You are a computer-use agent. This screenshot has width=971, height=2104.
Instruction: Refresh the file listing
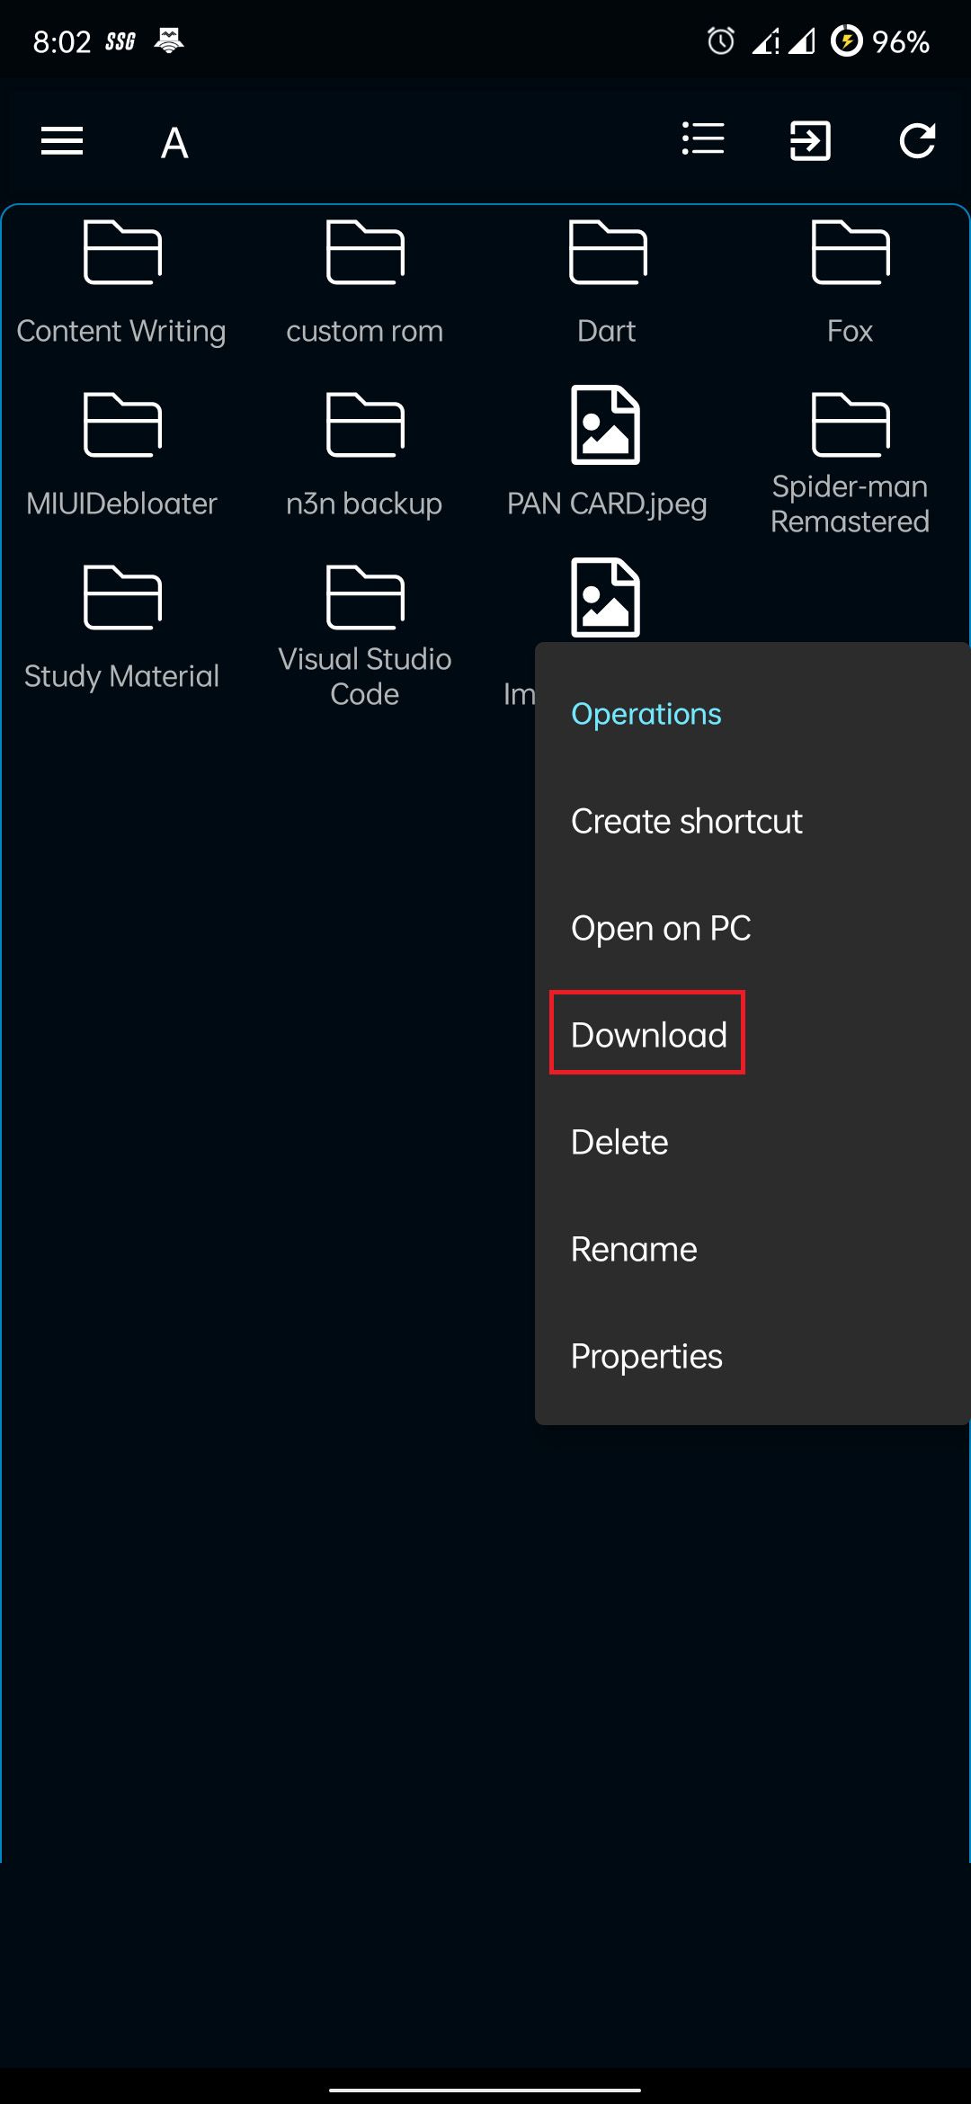(x=918, y=141)
